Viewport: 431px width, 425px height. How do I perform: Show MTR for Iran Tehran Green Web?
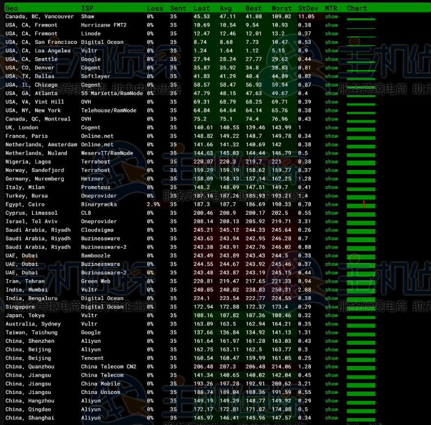point(331,281)
